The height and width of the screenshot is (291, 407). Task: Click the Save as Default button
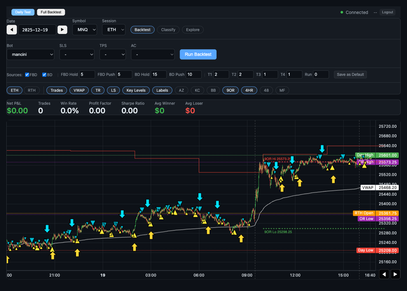[x=350, y=74]
